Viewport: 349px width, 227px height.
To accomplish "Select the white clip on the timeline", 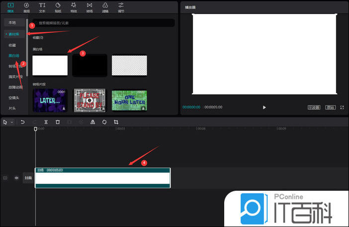I will [103, 178].
